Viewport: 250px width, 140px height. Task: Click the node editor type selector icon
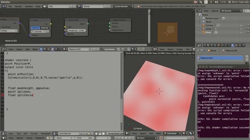tap(4, 49)
